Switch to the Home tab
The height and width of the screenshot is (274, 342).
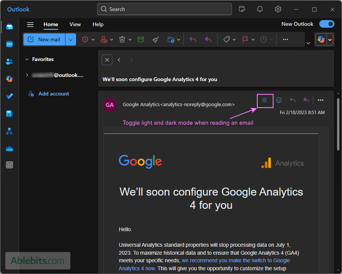pos(51,25)
